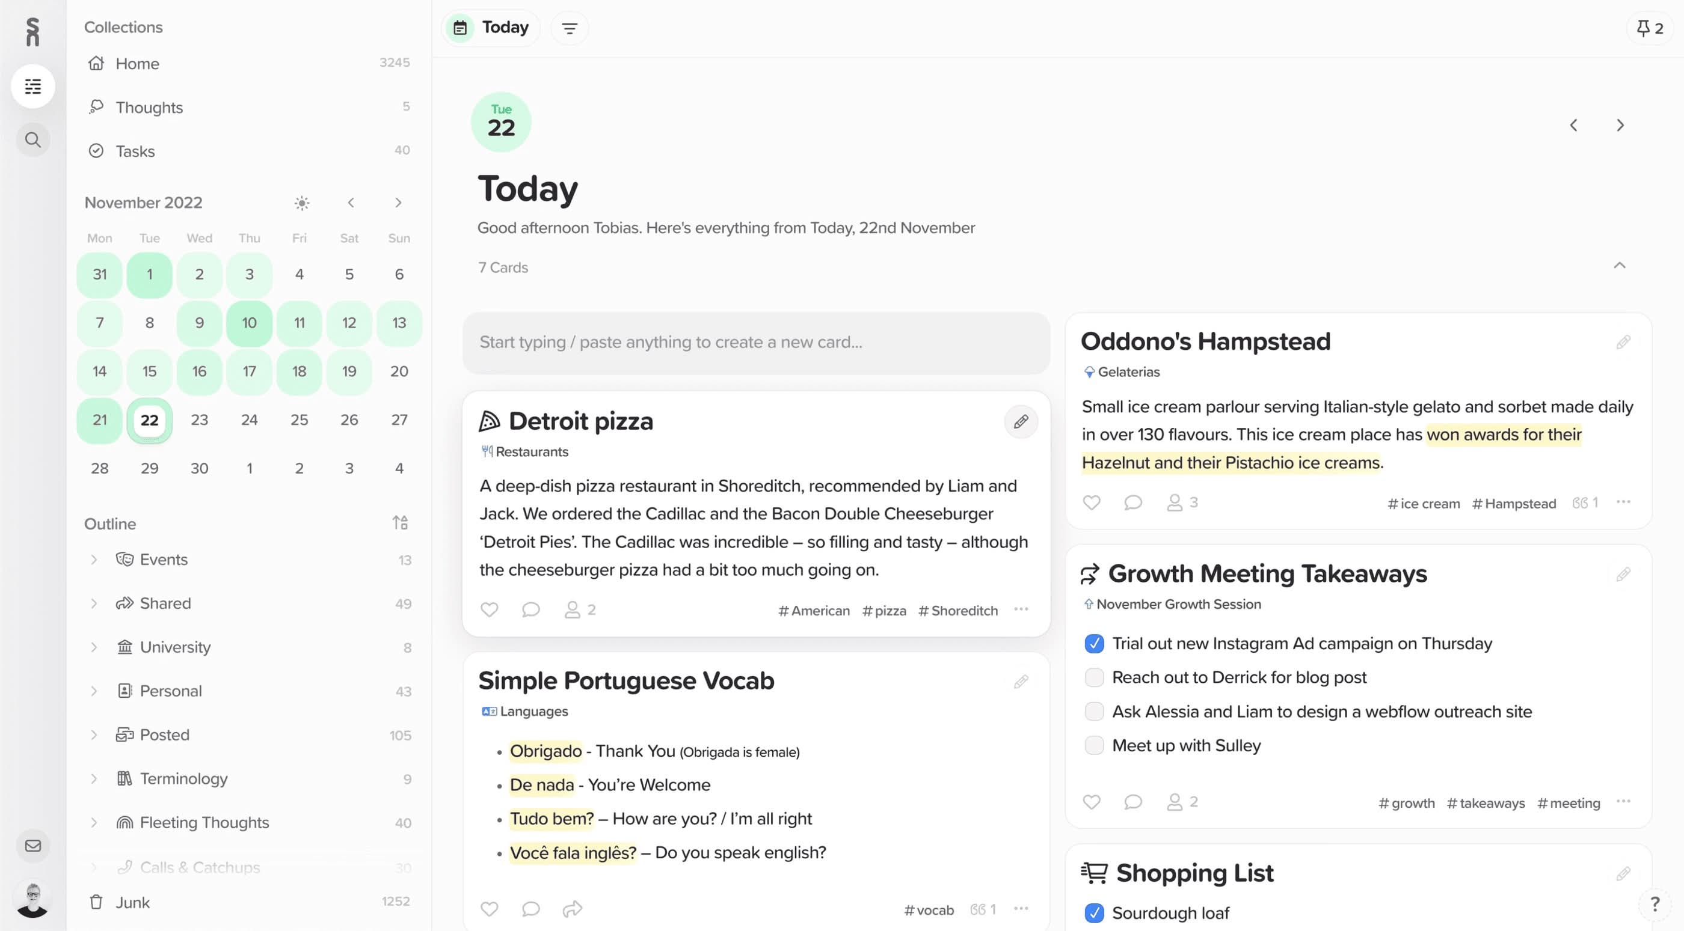The image size is (1684, 931).
Task: Check off Meet up with Sulley
Action: [1093, 745]
